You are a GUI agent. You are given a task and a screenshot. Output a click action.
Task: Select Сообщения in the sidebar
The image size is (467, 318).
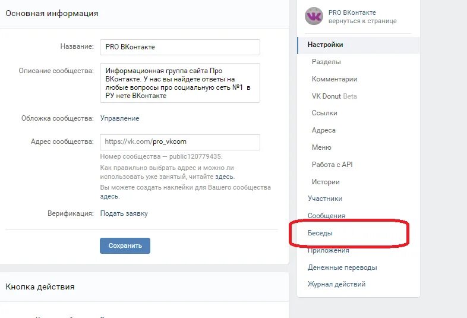coord(326,216)
